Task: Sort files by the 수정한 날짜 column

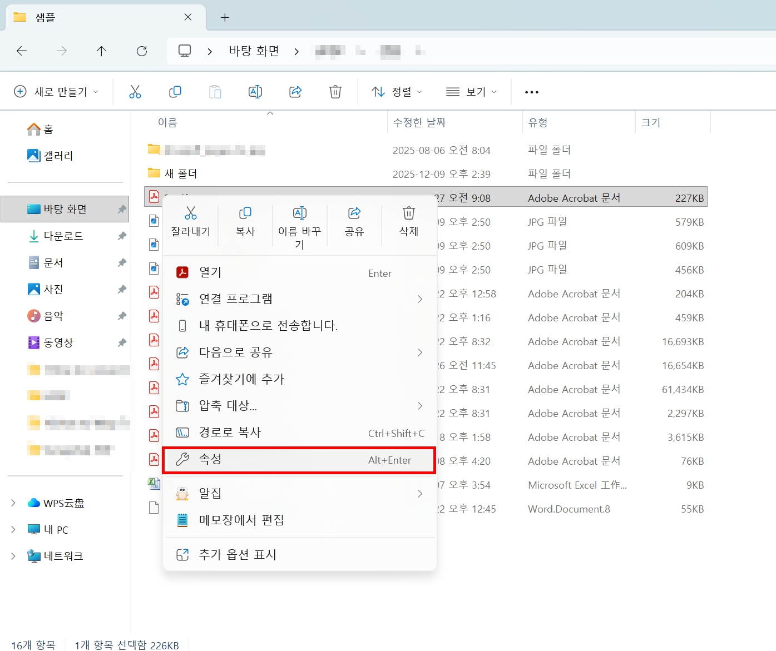Action: click(419, 122)
